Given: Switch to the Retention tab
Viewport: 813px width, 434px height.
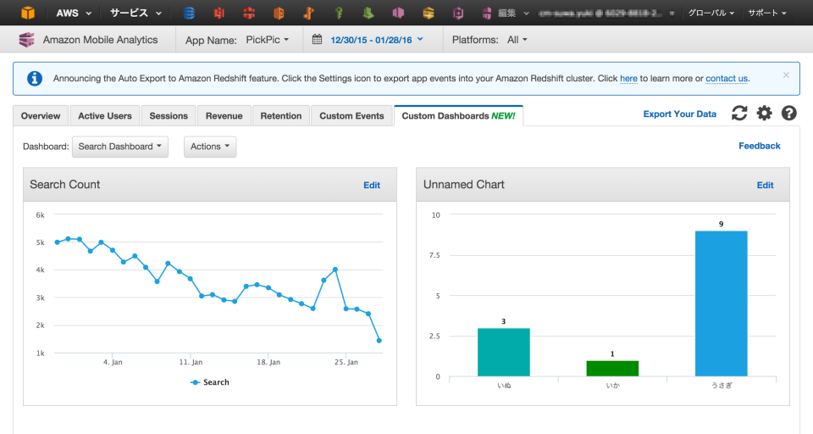Looking at the screenshot, I should point(281,116).
